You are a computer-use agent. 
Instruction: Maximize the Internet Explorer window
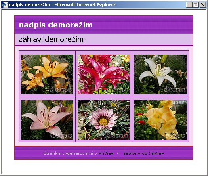196,5
